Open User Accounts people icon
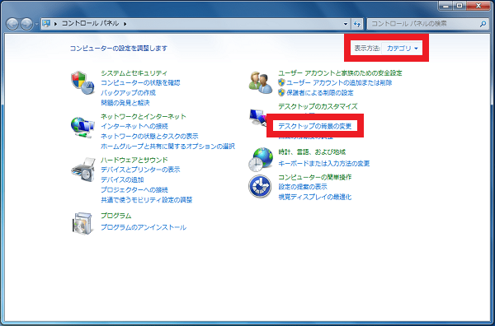This screenshot has height=326, width=495. (261, 83)
